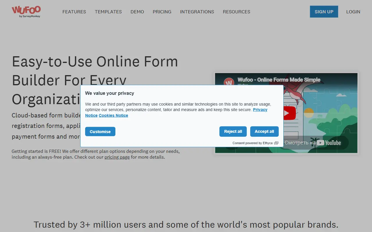Open the Cookies Notice link
The height and width of the screenshot is (232, 372).
(113, 115)
